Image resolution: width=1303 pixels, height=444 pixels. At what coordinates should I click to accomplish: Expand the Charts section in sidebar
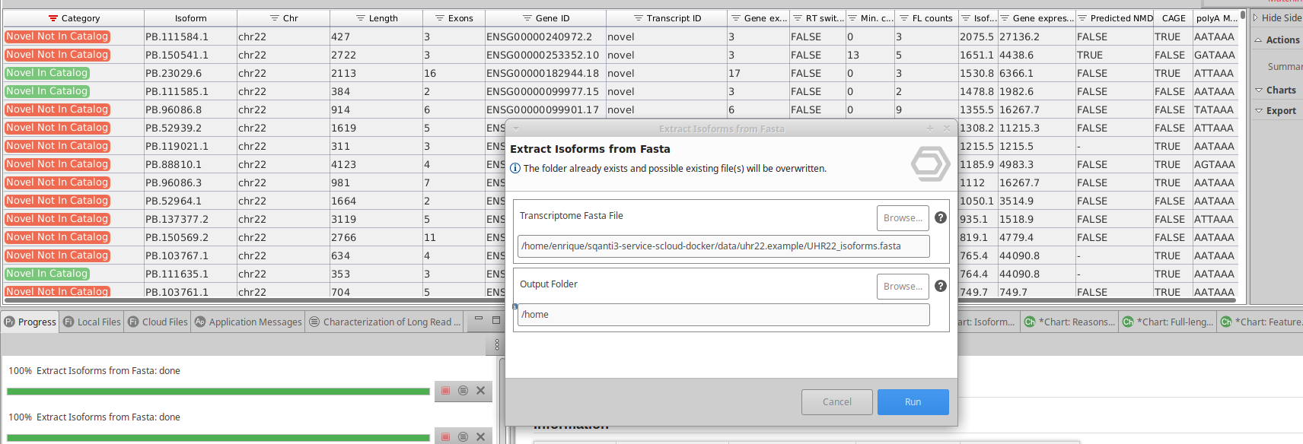coord(1280,90)
